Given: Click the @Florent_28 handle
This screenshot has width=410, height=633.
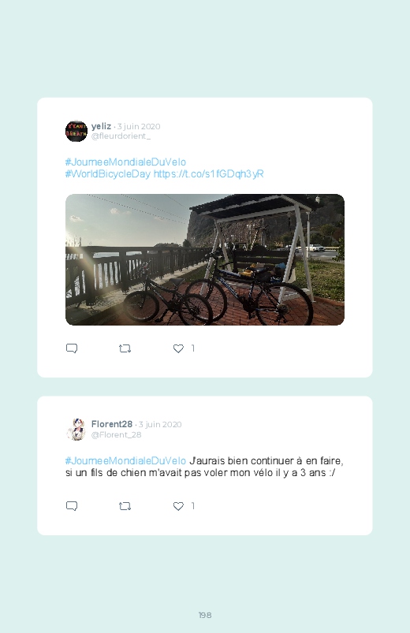Looking at the screenshot, I should [x=117, y=435].
